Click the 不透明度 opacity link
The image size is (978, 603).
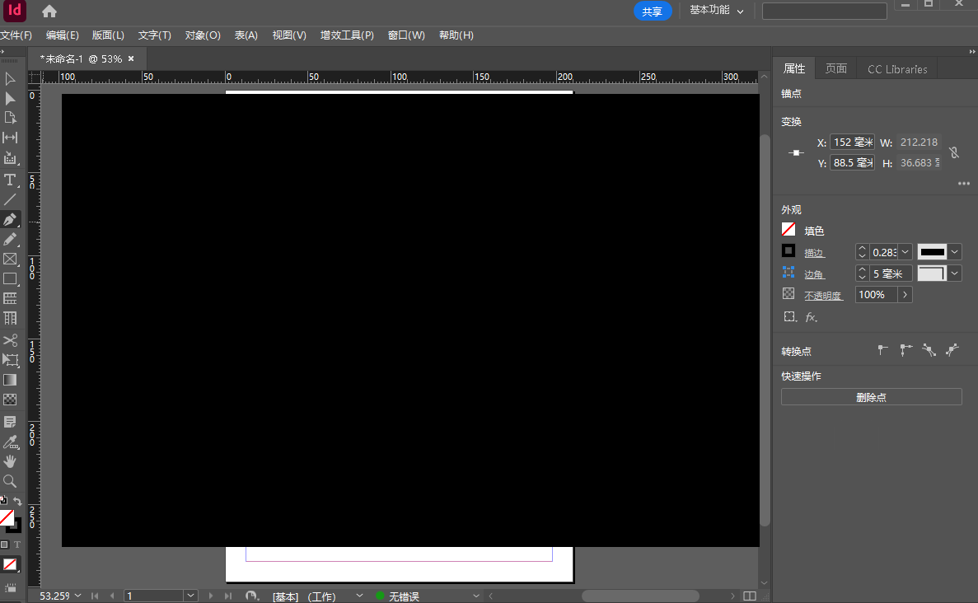coord(823,295)
